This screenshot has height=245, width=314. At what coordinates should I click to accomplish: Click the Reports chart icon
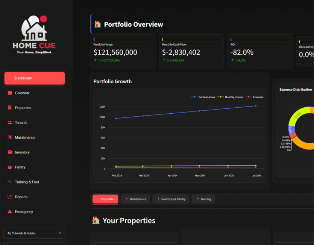point(10,197)
